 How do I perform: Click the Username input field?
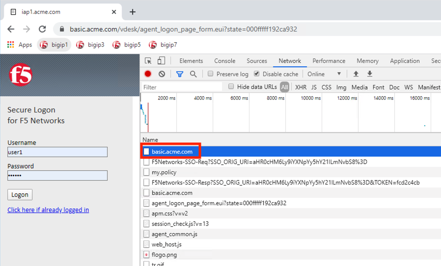tap(57, 152)
